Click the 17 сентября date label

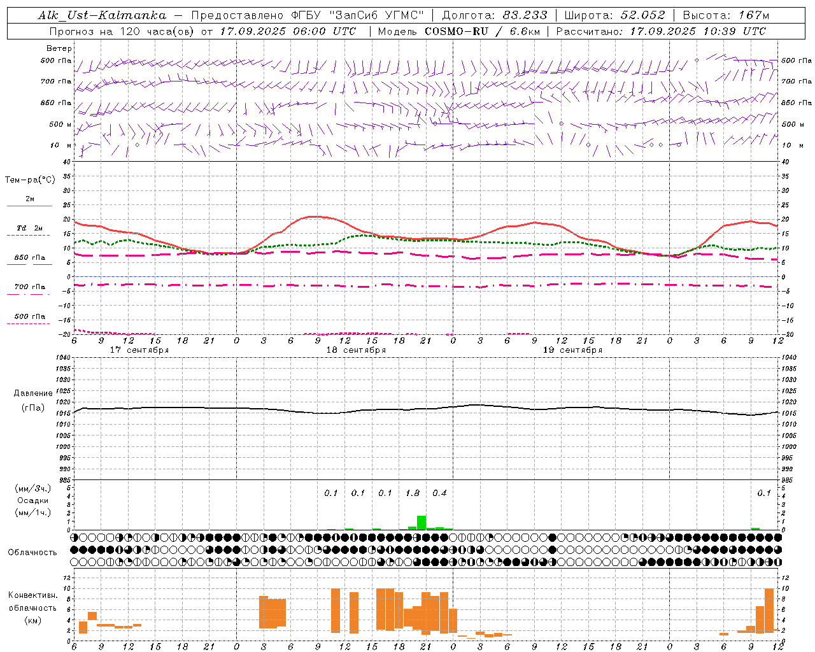(x=139, y=350)
